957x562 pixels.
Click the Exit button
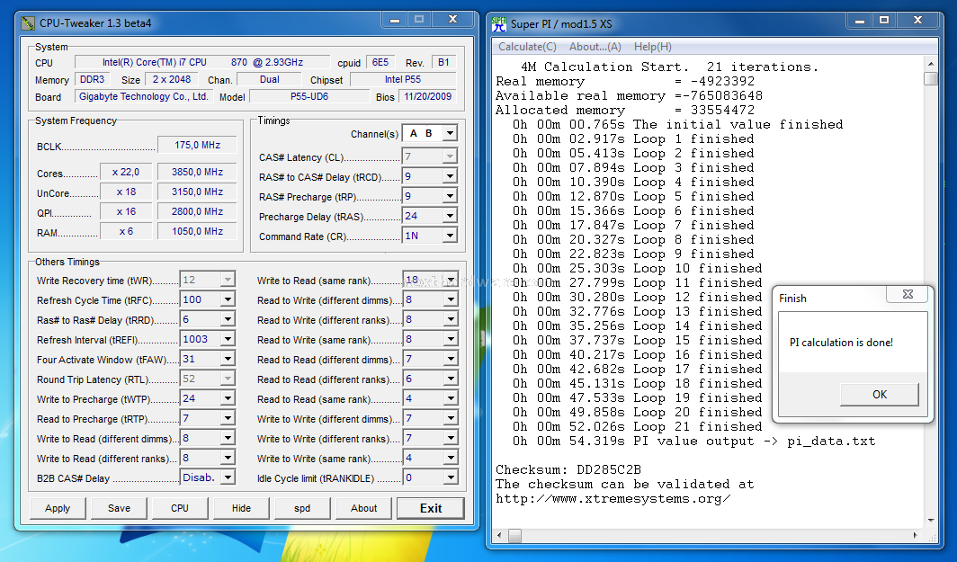[431, 508]
